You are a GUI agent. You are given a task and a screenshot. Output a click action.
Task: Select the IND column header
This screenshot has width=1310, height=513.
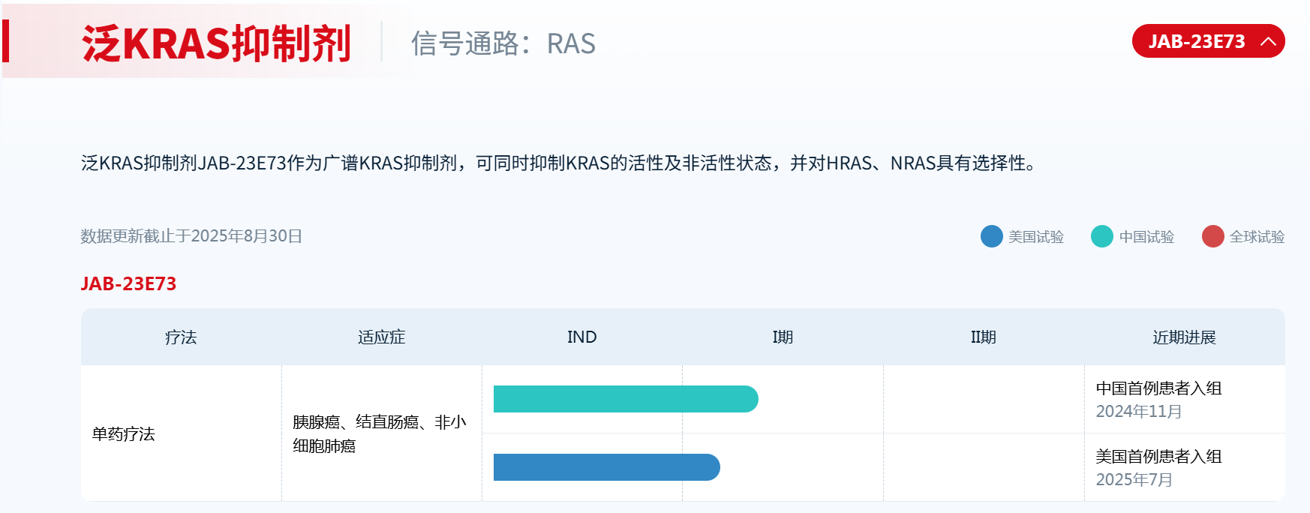point(581,337)
